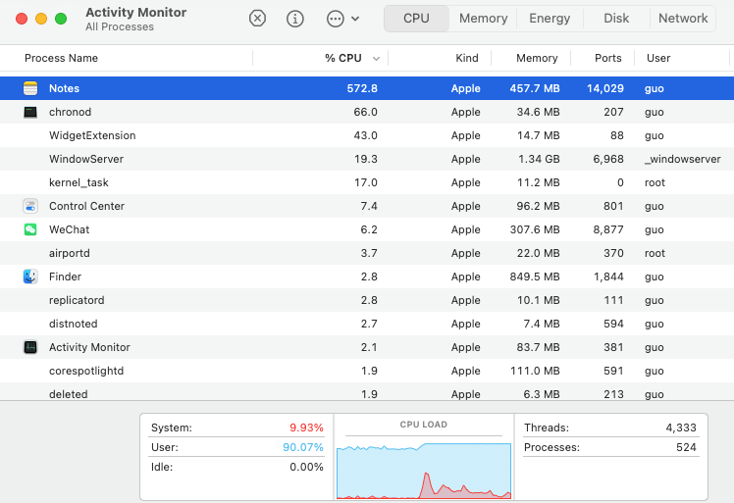The image size is (734, 503).
Task: Click the Finder process icon
Action: pyautogui.click(x=30, y=277)
